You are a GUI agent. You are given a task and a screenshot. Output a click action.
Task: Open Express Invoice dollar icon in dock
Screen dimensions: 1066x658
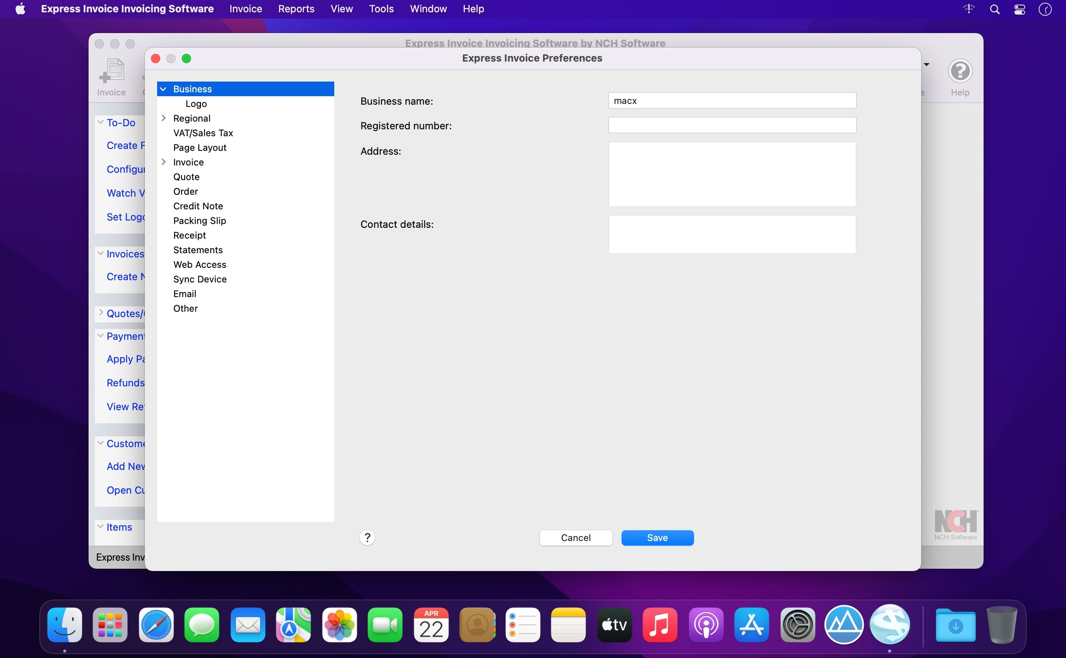click(890, 624)
